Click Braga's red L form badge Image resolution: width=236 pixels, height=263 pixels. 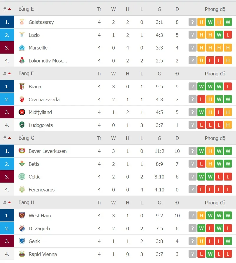[x=228, y=86]
